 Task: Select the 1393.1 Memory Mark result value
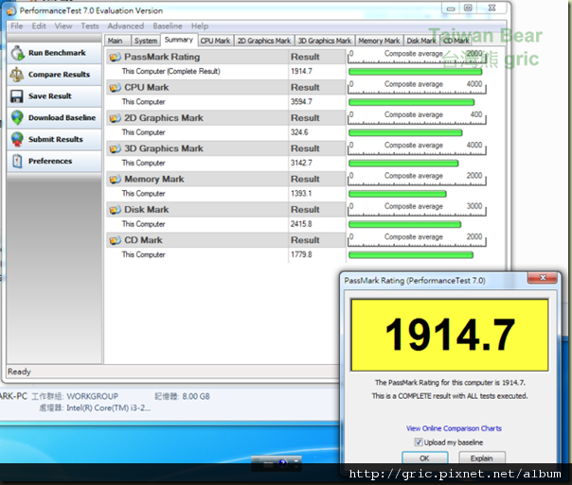pos(301,194)
